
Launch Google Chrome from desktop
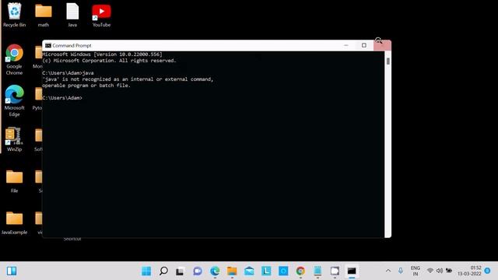14,60
